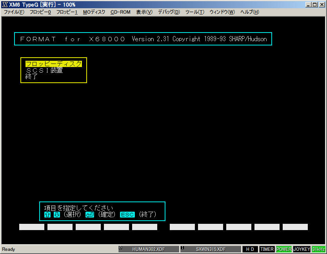The height and width of the screenshot is (254, 327).
Task: Click the ESC key icon
Action: coord(127,214)
